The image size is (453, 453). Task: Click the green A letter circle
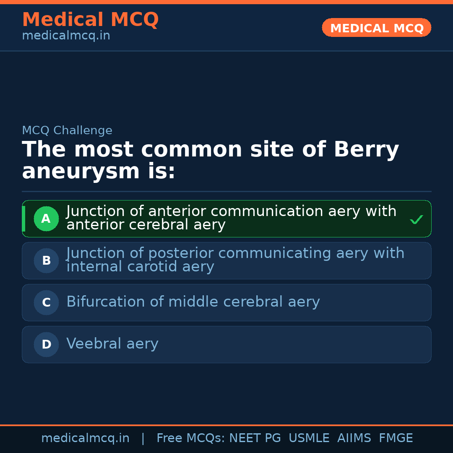coord(46,219)
